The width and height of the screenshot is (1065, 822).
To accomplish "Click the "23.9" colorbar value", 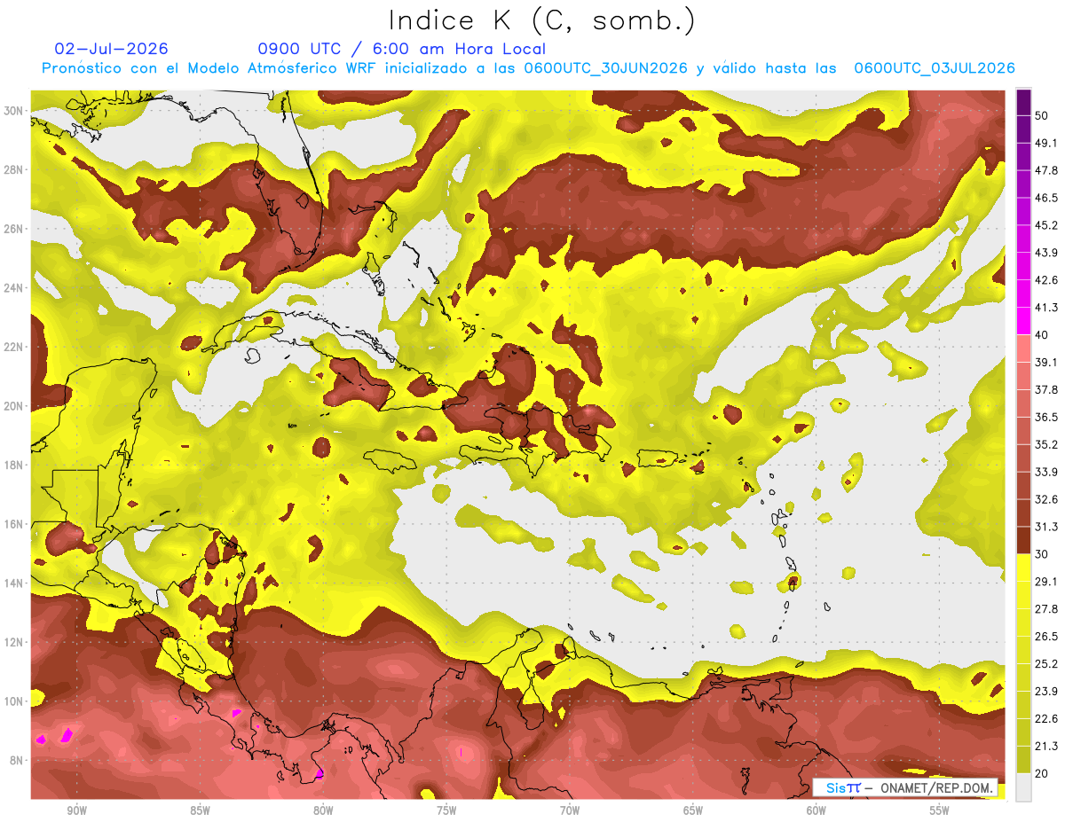I will 1045,691.
